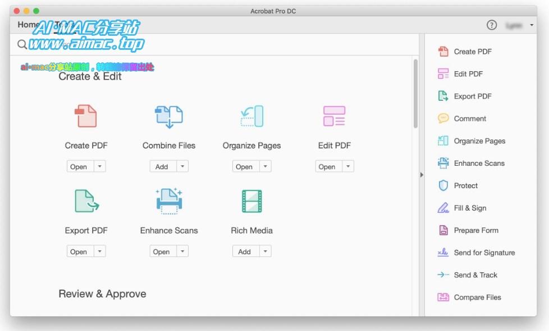Select Export PDF icon in right sidebar
549x331 pixels.
coord(443,96)
